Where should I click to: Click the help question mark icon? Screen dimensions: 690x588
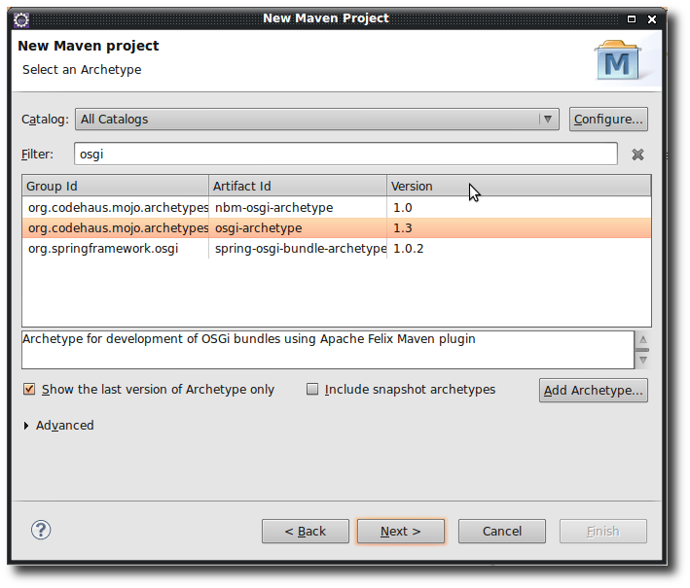[x=41, y=530]
